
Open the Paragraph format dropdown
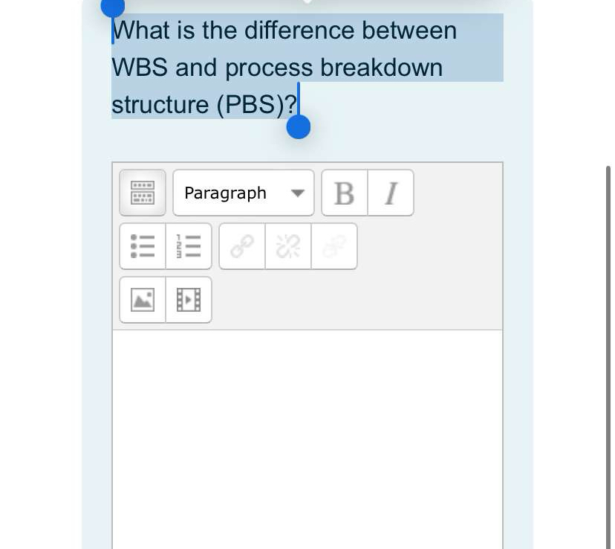click(243, 192)
